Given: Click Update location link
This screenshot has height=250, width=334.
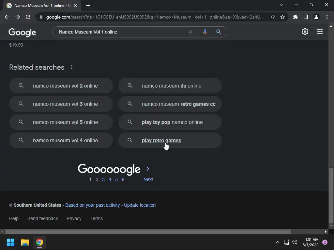Looking at the screenshot, I should pos(140,205).
